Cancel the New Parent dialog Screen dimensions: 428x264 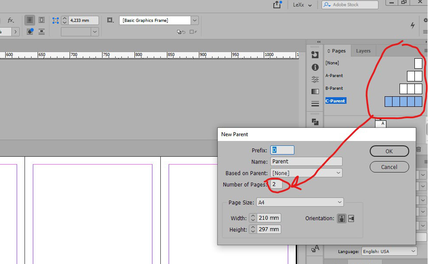click(x=389, y=167)
